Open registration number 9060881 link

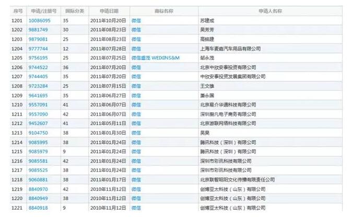[38, 180]
